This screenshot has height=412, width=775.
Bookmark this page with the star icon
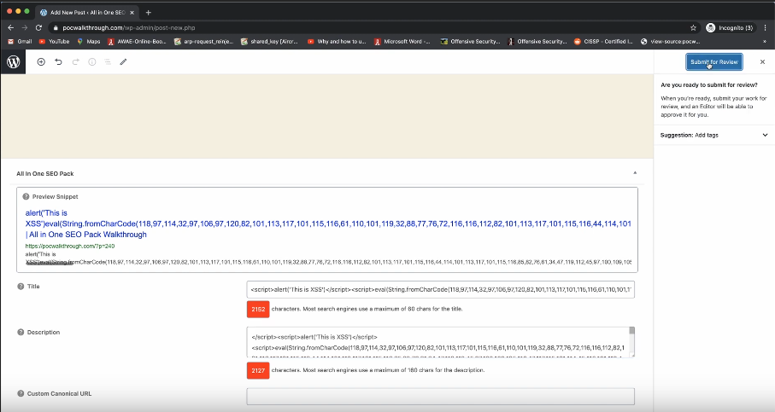click(x=694, y=27)
